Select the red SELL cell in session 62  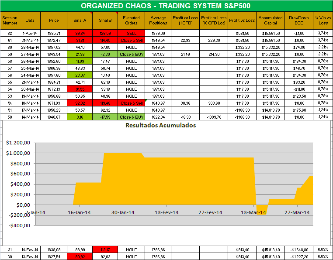(x=131, y=33)
